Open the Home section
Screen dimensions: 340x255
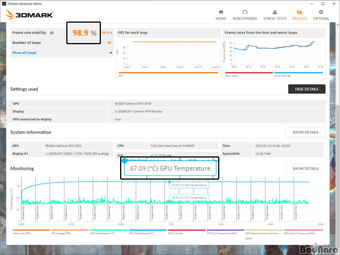[x=221, y=15]
